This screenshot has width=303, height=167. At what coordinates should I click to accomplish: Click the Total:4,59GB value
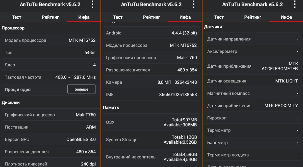[x=184, y=154]
